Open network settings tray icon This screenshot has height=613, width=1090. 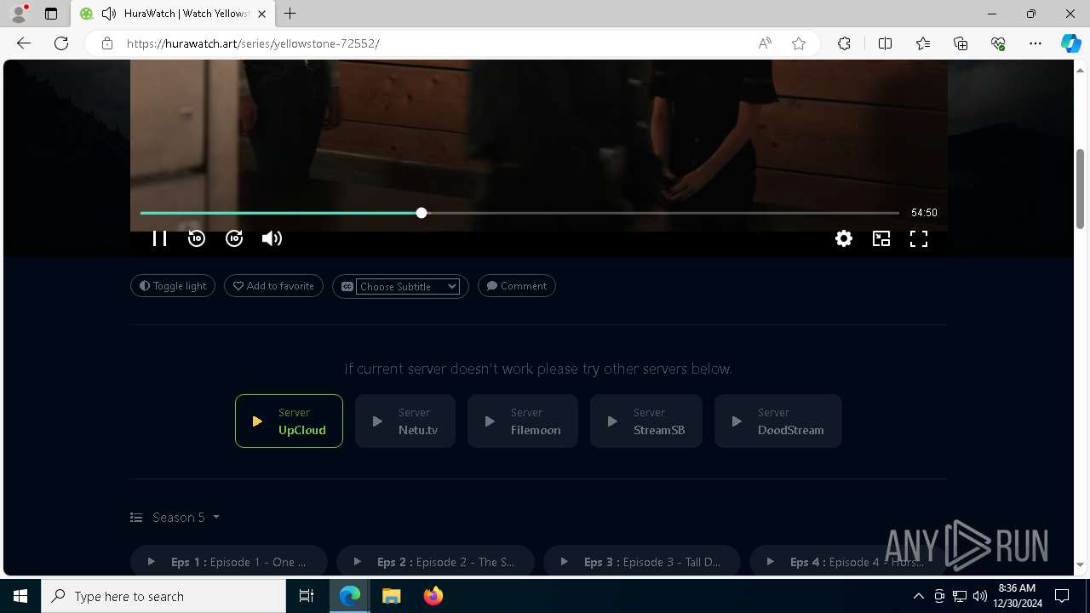coord(960,596)
